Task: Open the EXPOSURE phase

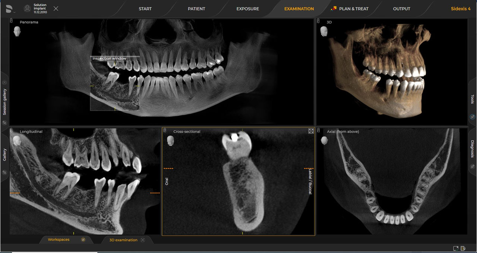Action: click(x=247, y=9)
